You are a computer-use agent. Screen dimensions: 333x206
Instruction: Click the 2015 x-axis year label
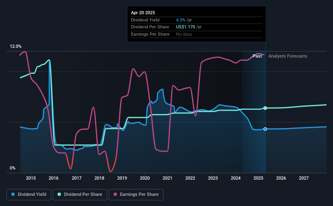coord(31,178)
